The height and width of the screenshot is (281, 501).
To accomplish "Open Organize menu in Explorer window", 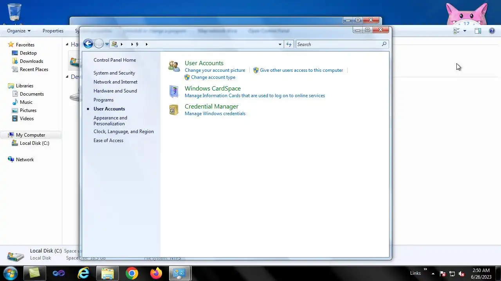I will [19, 31].
